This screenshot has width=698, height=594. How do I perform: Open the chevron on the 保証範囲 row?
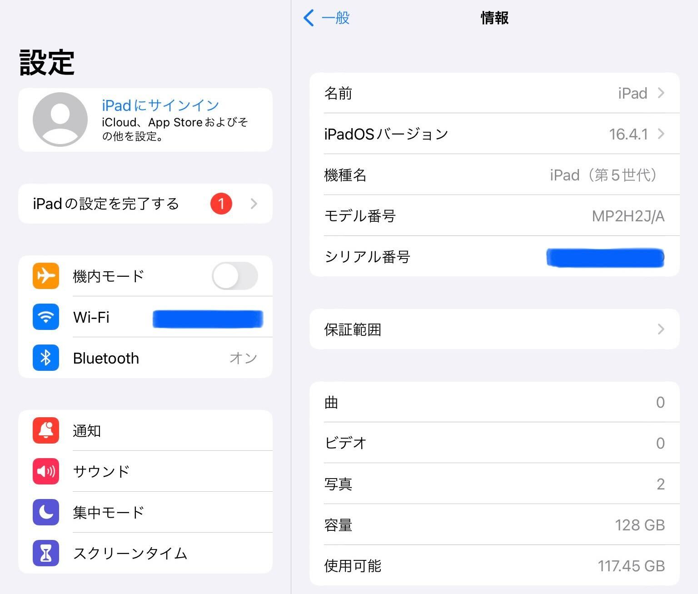click(661, 329)
